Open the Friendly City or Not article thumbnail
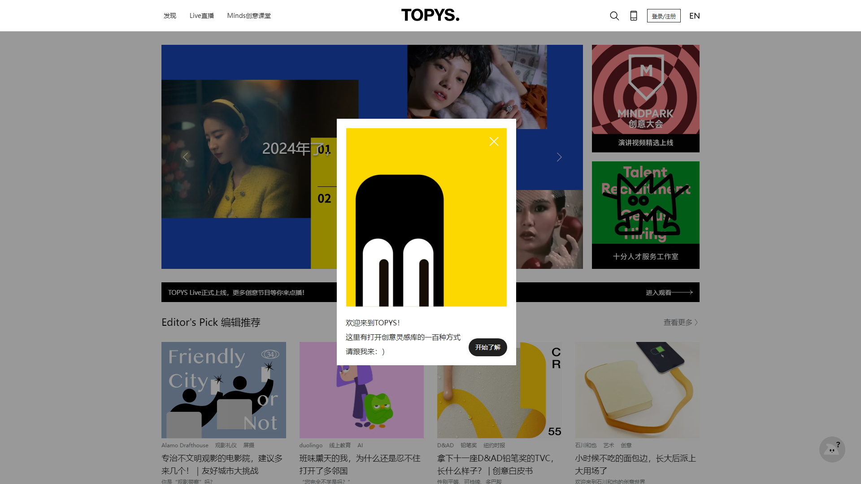This screenshot has height=484, width=861. pos(223,390)
